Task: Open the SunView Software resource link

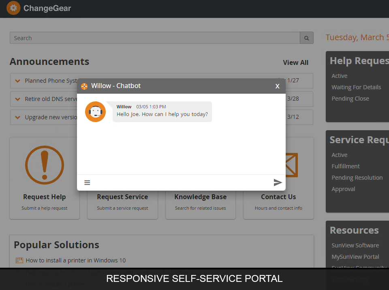Action: coord(355,245)
